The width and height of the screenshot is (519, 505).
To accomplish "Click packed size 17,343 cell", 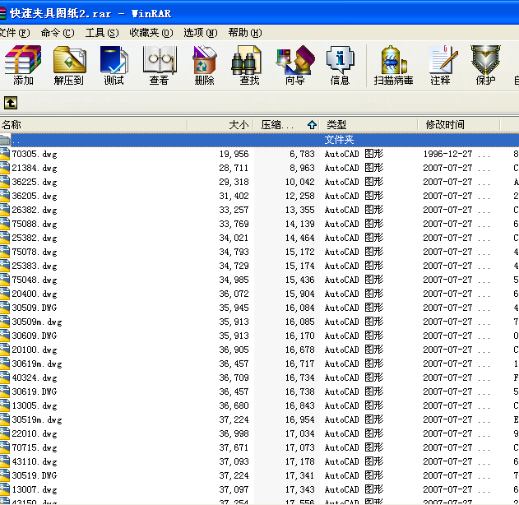I will [x=300, y=489].
